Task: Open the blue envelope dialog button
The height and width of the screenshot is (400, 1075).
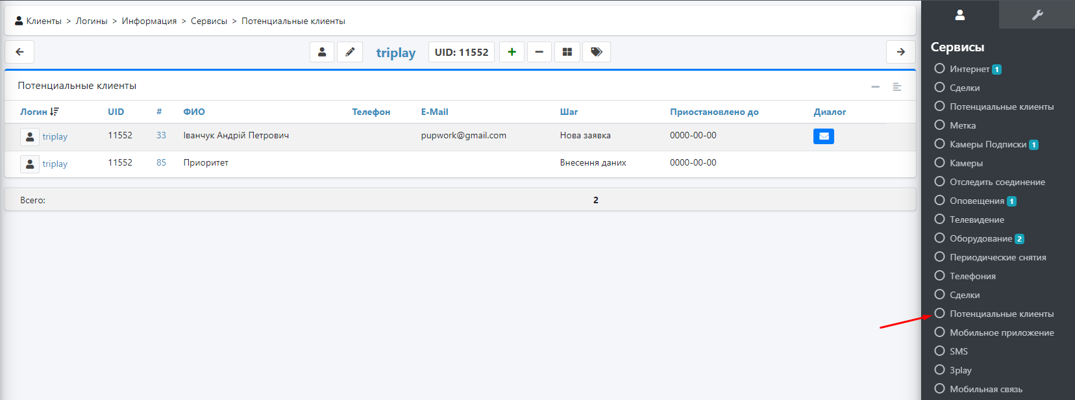Action: click(x=823, y=136)
